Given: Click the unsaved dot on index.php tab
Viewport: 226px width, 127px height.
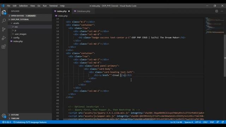Looking at the screenshot, I should 69,11.
